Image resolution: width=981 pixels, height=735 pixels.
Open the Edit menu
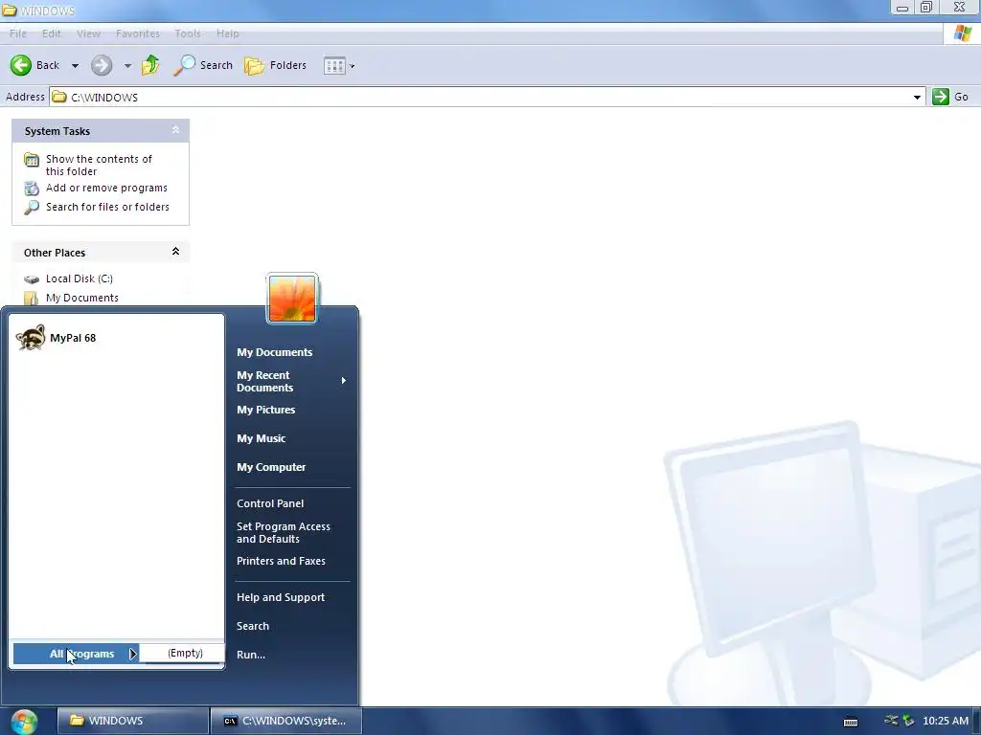(x=52, y=33)
